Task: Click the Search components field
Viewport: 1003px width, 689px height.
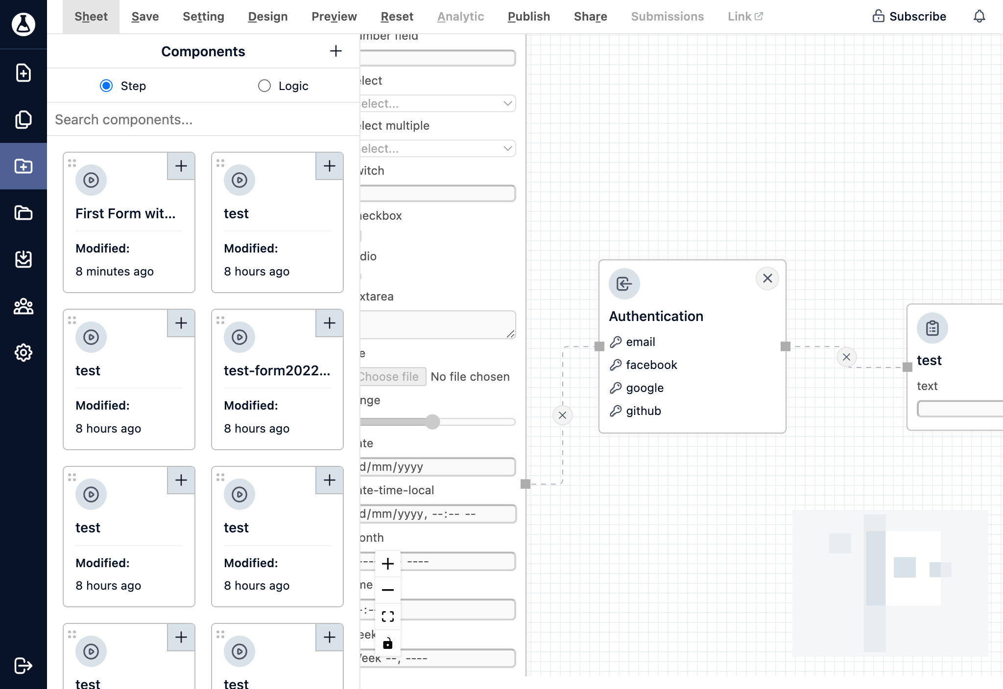Action: pos(203,119)
